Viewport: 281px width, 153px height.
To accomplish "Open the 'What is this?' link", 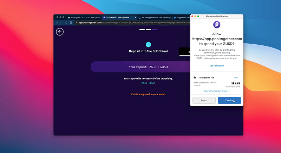I will pyautogui.click(x=148, y=83).
